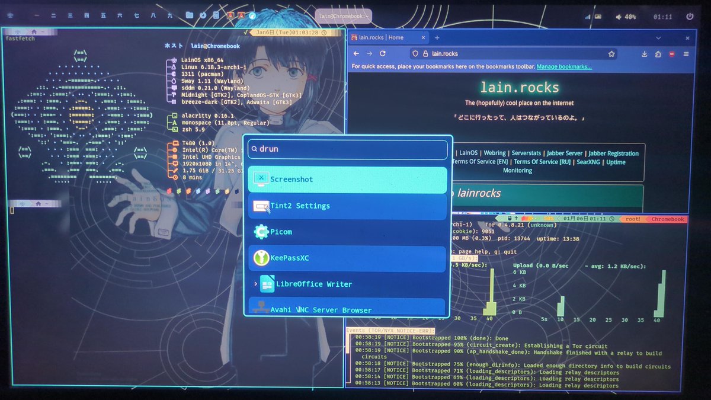Open Terms Of Service [EN] link
This screenshot has height=400, width=711.
point(480,162)
